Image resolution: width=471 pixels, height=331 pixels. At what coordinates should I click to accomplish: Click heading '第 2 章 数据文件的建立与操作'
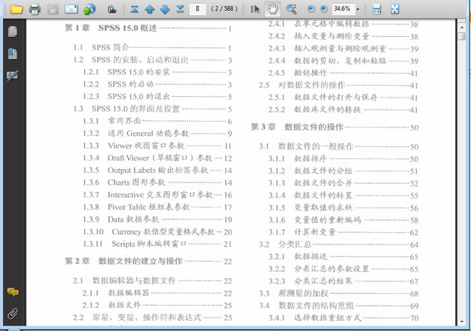(123, 261)
